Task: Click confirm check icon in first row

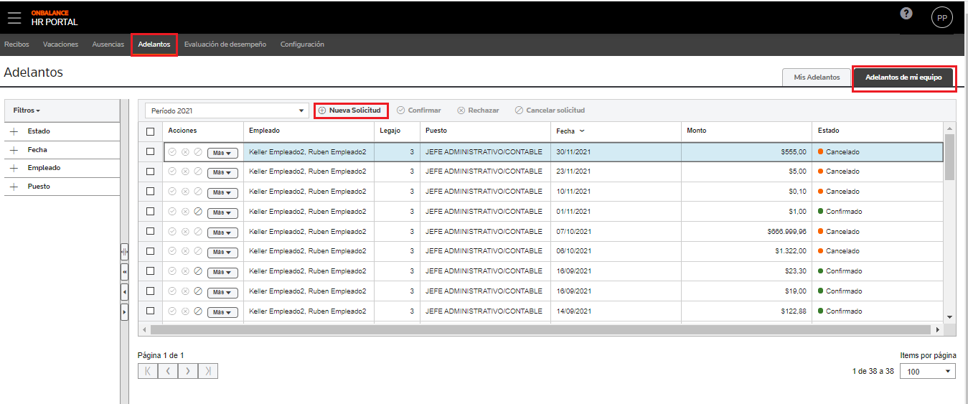Action: (172, 152)
